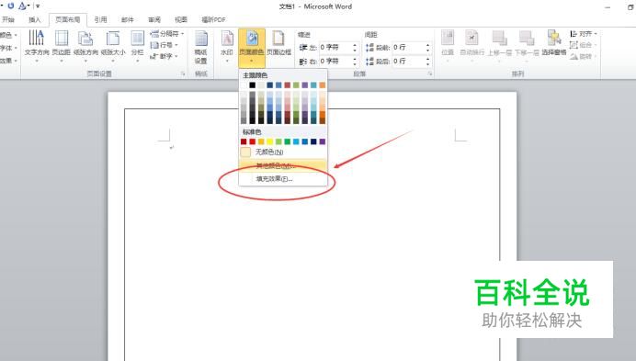Choose More Colors (其他颜色) menu entry
The image size is (636, 361).
[x=283, y=165]
